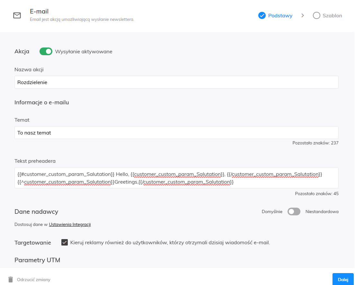This screenshot has width=355, height=285.
Task: Click the Szablon step circle icon
Action: pyautogui.click(x=316, y=15)
